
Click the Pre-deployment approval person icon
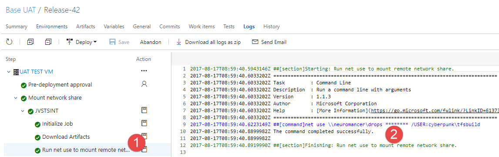point(144,84)
